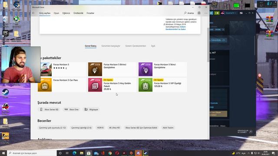
Task: Toggle Steam Big Picture mode icon
Action: click(x=241, y=13)
